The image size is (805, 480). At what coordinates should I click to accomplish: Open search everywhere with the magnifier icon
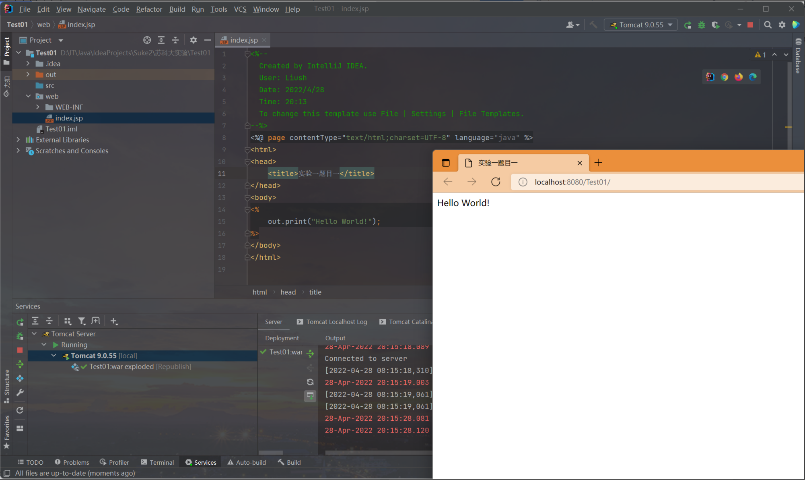[x=768, y=25]
